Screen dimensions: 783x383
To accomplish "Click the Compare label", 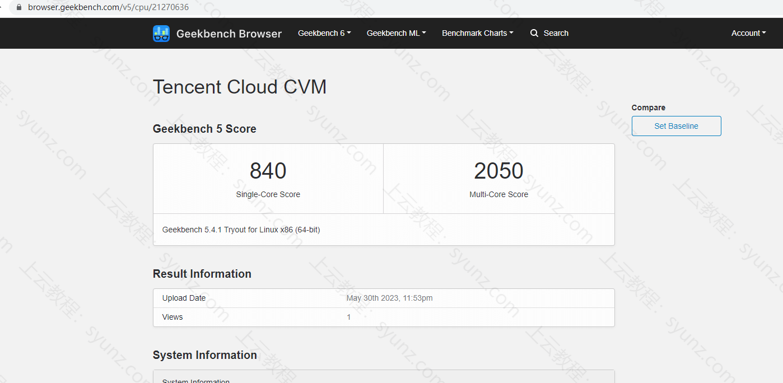I will click(649, 108).
